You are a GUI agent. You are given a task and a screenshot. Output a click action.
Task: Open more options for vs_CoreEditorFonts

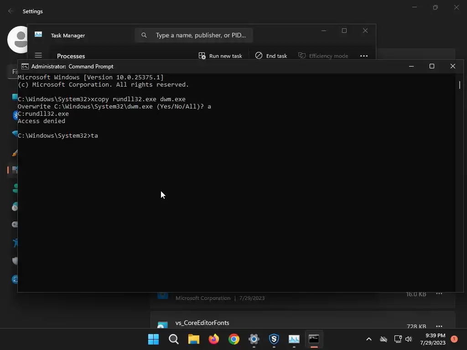[439, 326]
